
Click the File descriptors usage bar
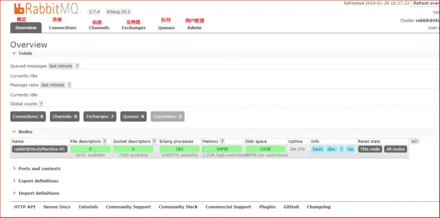click(90, 149)
